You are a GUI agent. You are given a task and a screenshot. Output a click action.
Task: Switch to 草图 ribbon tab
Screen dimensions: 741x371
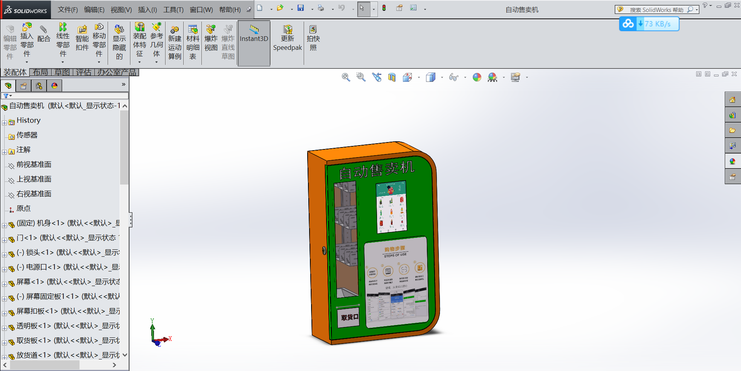(x=62, y=72)
